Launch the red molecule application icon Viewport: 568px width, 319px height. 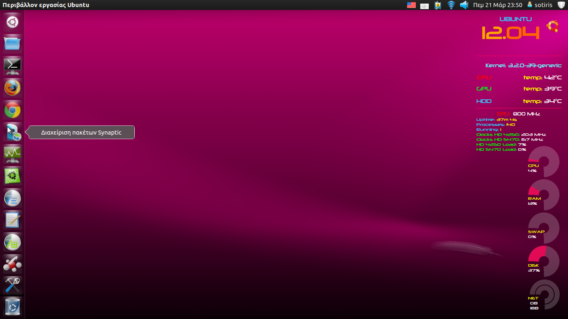tap(12, 264)
